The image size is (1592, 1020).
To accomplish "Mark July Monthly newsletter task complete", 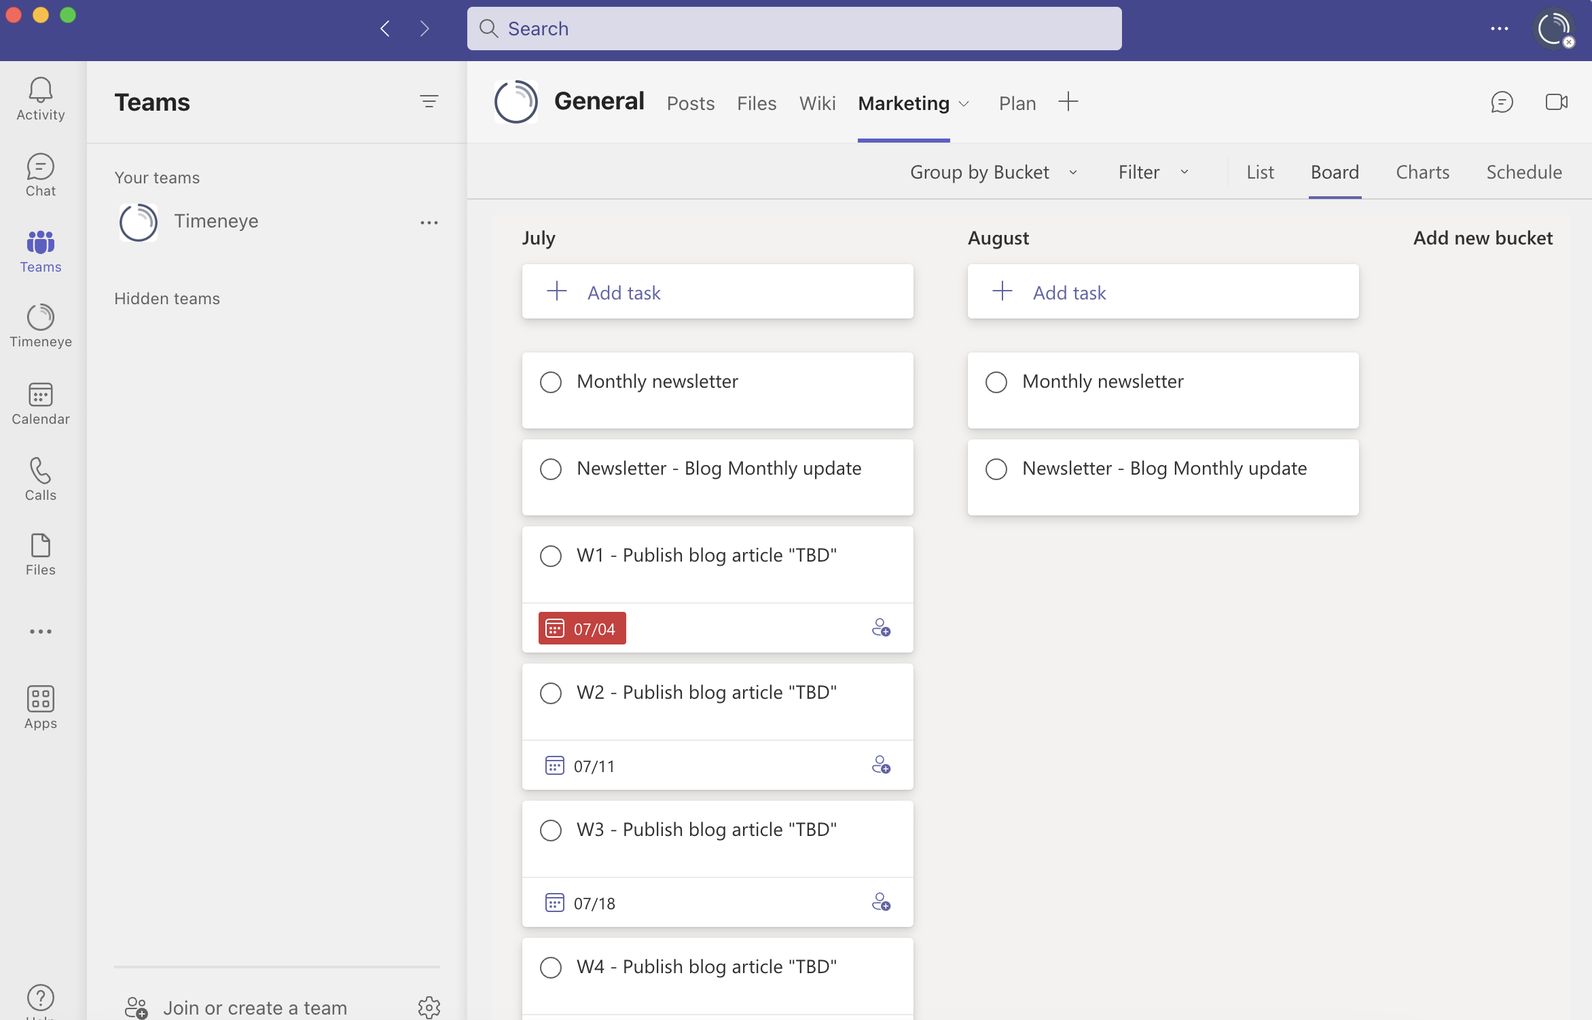I will 551,382.
